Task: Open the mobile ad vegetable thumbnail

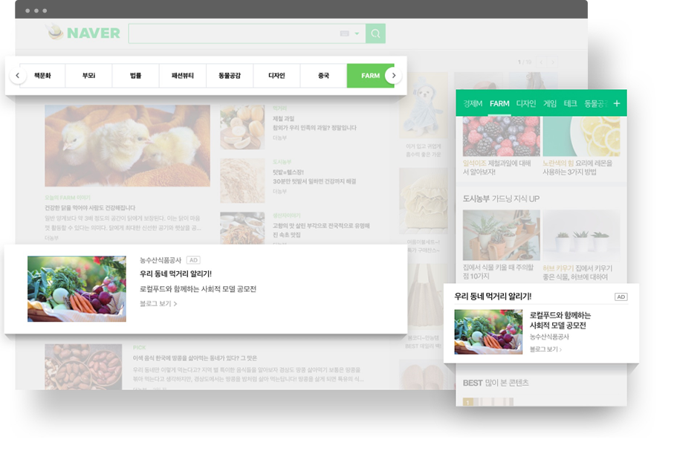Action: point(488,331)
